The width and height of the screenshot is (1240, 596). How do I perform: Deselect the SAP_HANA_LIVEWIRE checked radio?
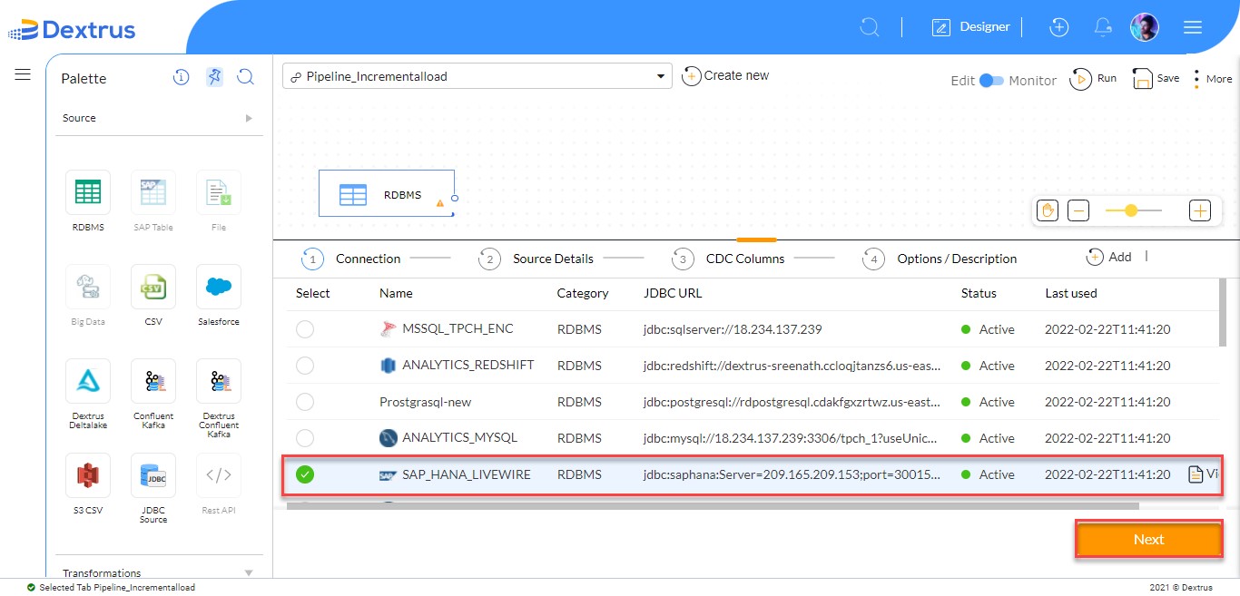click(305, 474)
